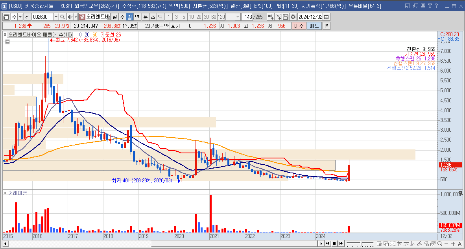Click the stock code input field 002630
Viewport: 465px width, 249px height.
42,17
